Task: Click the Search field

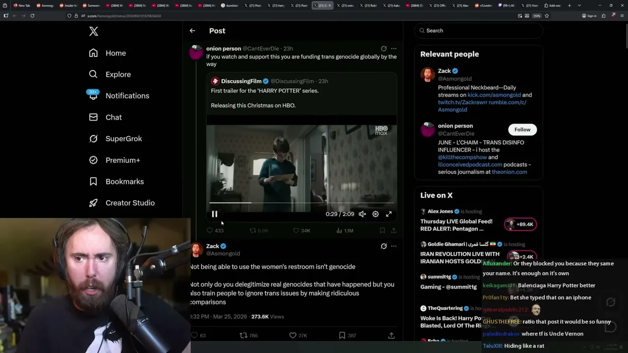Action: [x=478, y=30]
